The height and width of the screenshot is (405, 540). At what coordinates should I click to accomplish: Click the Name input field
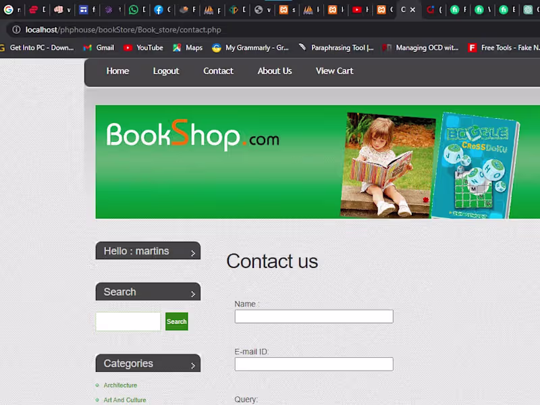coord(314,316)
